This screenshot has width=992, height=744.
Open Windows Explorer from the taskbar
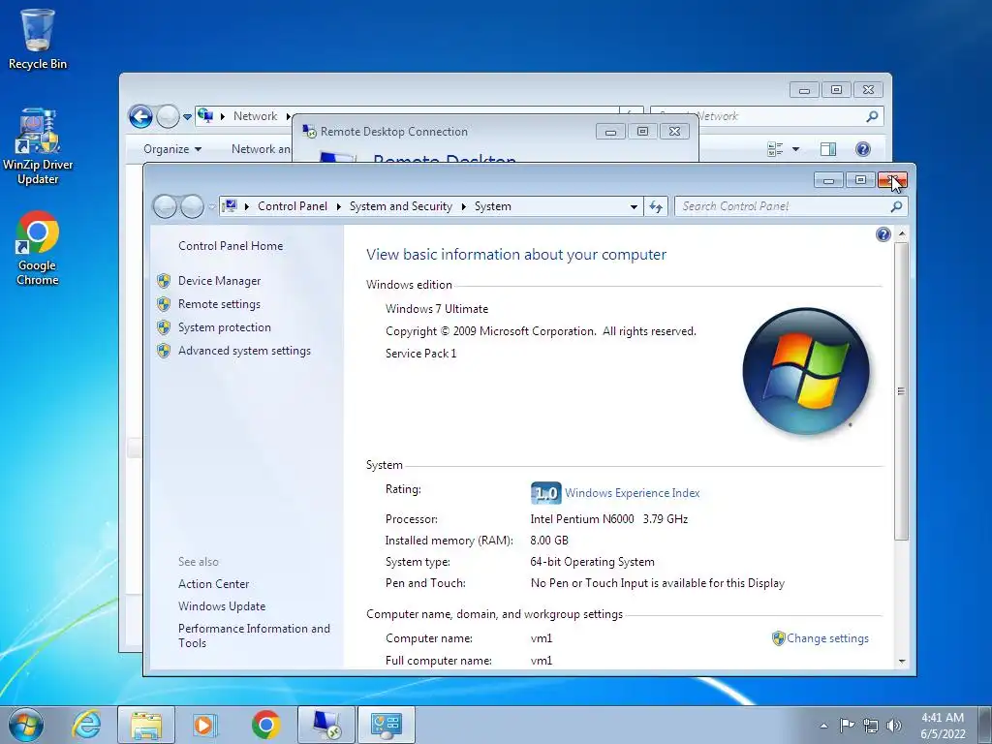coord(146,725)
